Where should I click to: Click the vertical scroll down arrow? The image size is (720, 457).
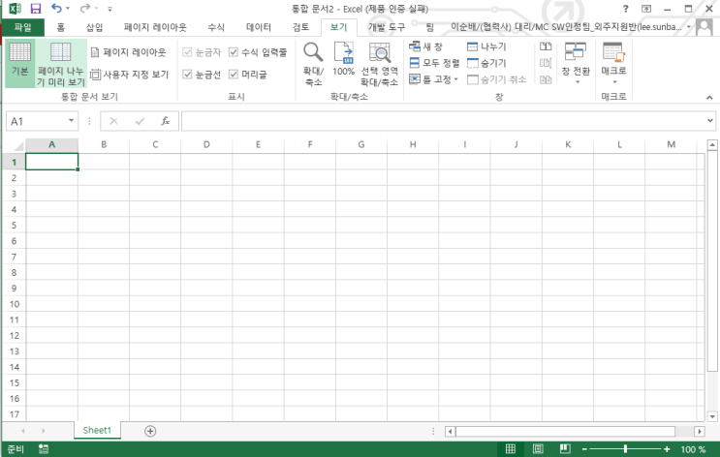coord(712,416)
